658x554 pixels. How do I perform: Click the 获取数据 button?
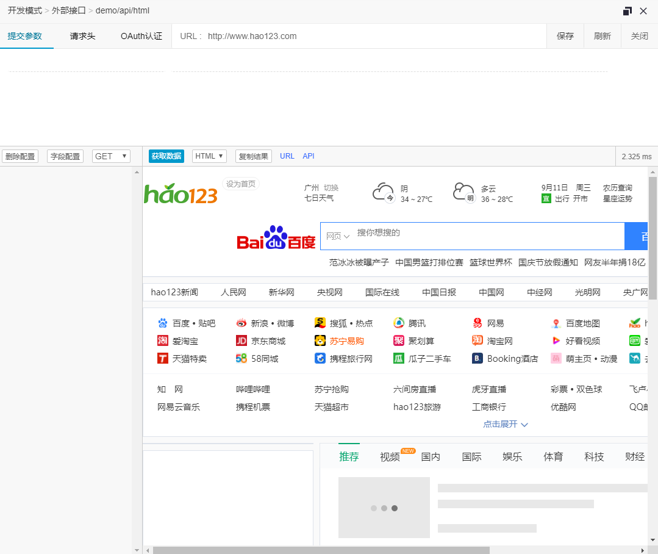click(166, 156)
